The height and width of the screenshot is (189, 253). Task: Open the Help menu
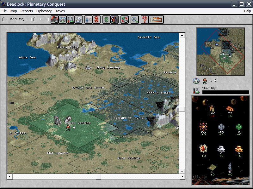(x=247, y=11)
